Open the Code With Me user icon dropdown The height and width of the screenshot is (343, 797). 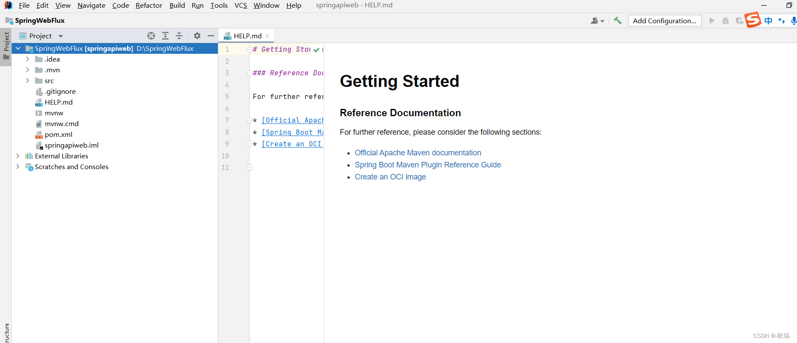598,21
